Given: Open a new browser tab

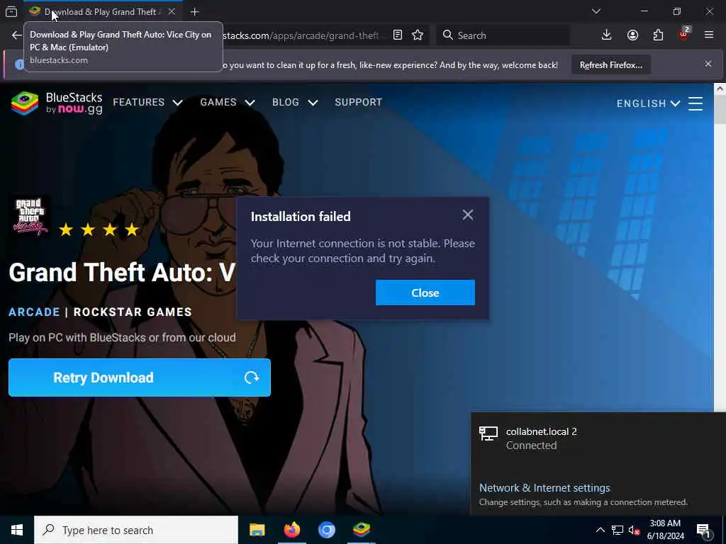Looking at the screenshot, I should [194, 12].
